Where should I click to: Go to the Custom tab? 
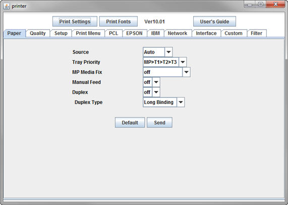coord(234,33)
